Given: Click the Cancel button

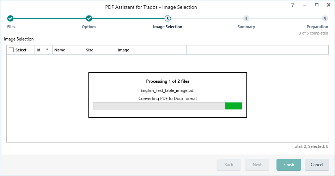Looking at the screenshot, I should click(317, 165).
